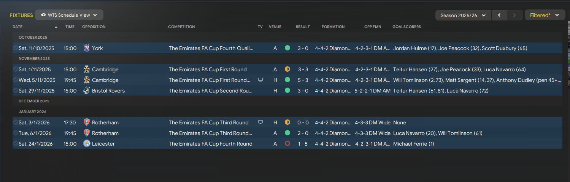Image resolution: width=570 pixels, height=182 pixels.
Task: Click the TV icon on the 5/11/2025 Cambridge fixture
Action: pos(260,80)
